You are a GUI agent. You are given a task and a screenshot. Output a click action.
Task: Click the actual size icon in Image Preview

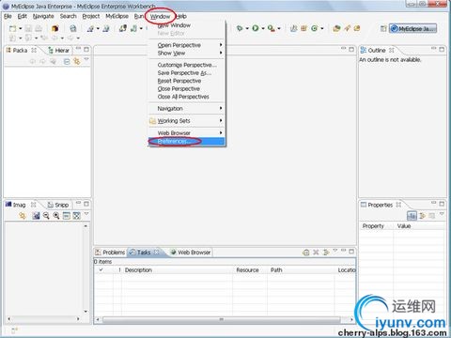click(x=67, y=215)
